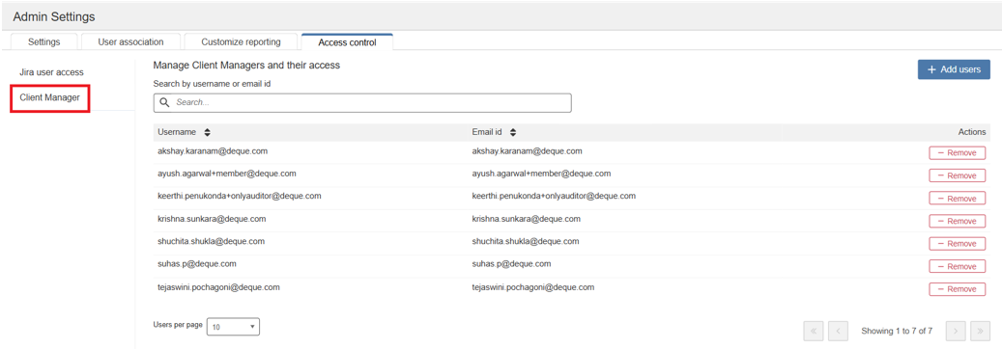
Task: Open the Settings tab
Action: 44,42
